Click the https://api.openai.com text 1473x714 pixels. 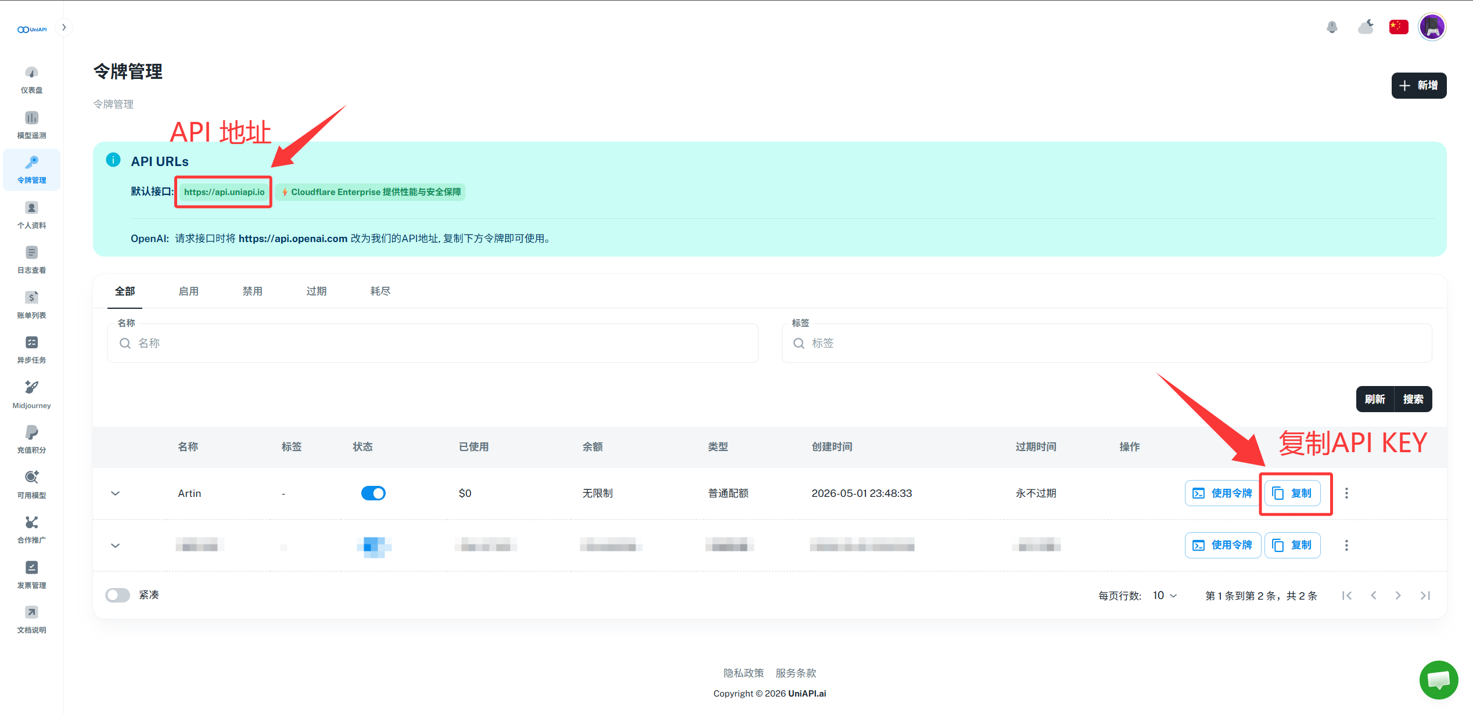(x=293, y=239)
